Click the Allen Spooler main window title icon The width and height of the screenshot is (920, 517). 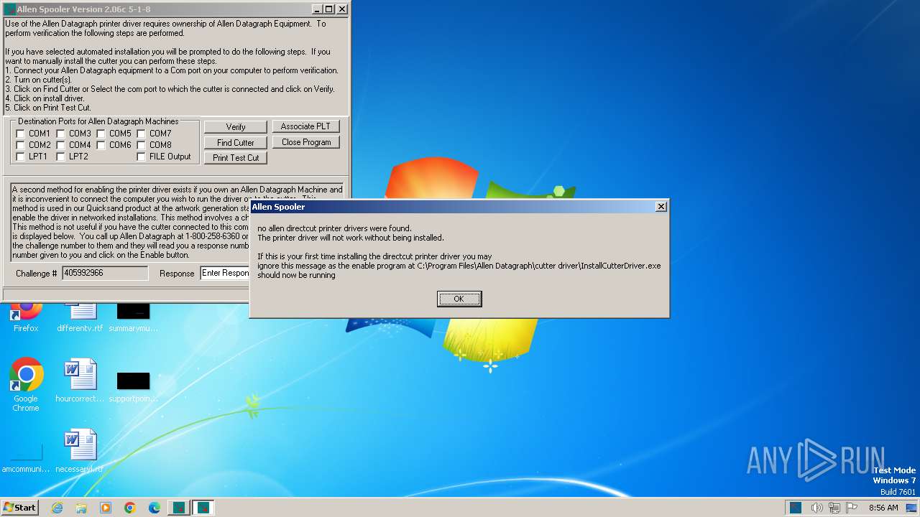[x=9, y=9]
